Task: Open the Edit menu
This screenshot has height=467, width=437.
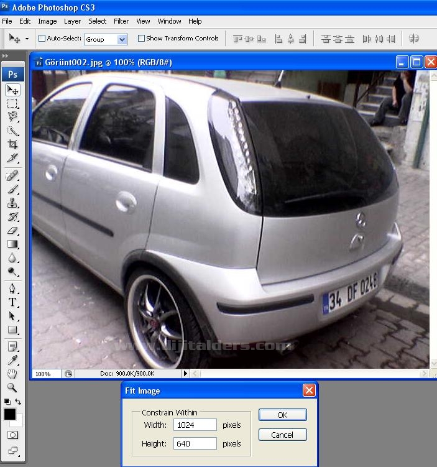Action: pos(25,21)
